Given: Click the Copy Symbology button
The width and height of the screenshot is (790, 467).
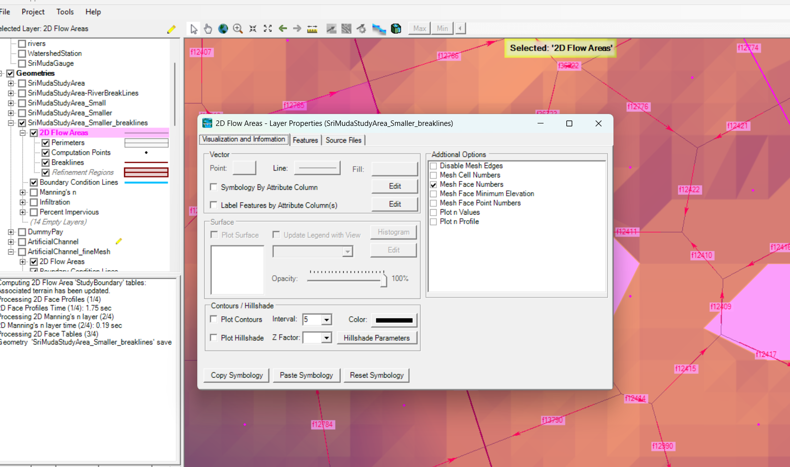Looking at the screenshot, I should pos(237,375).
